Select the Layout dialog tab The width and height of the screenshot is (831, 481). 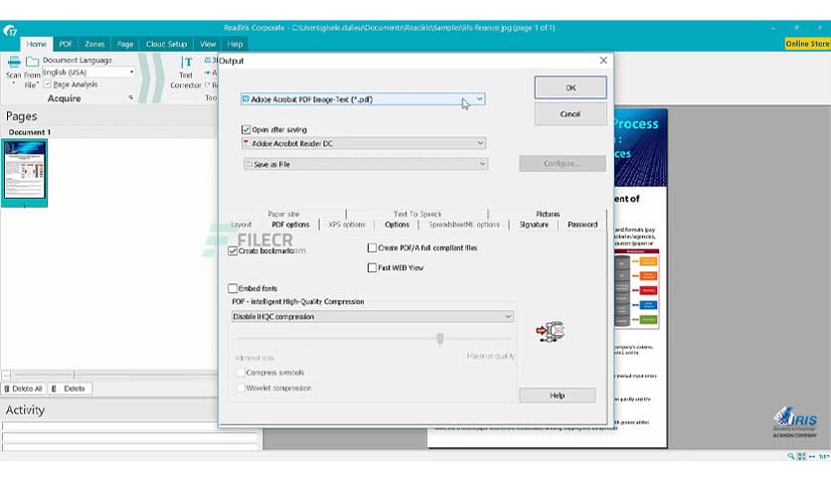(x=242, y=225)
